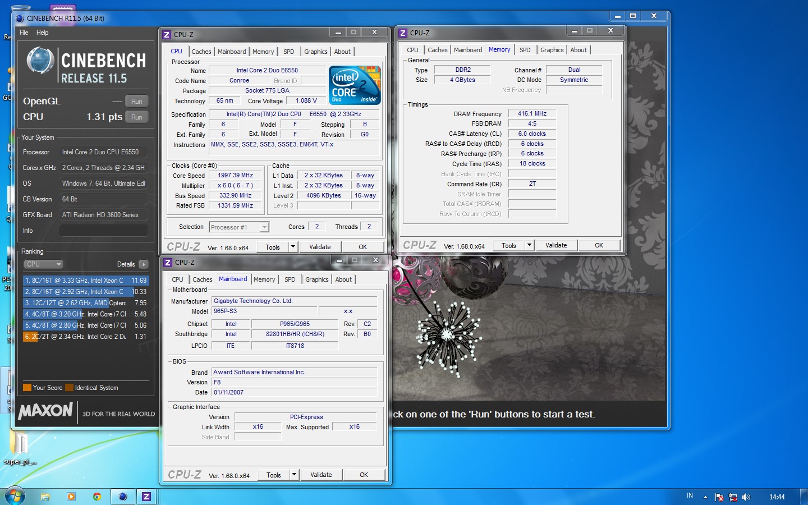Select ranking row 2C/2T @ 2.34 GHz
This screenshot has height=505, width=808.
[86, 337]
